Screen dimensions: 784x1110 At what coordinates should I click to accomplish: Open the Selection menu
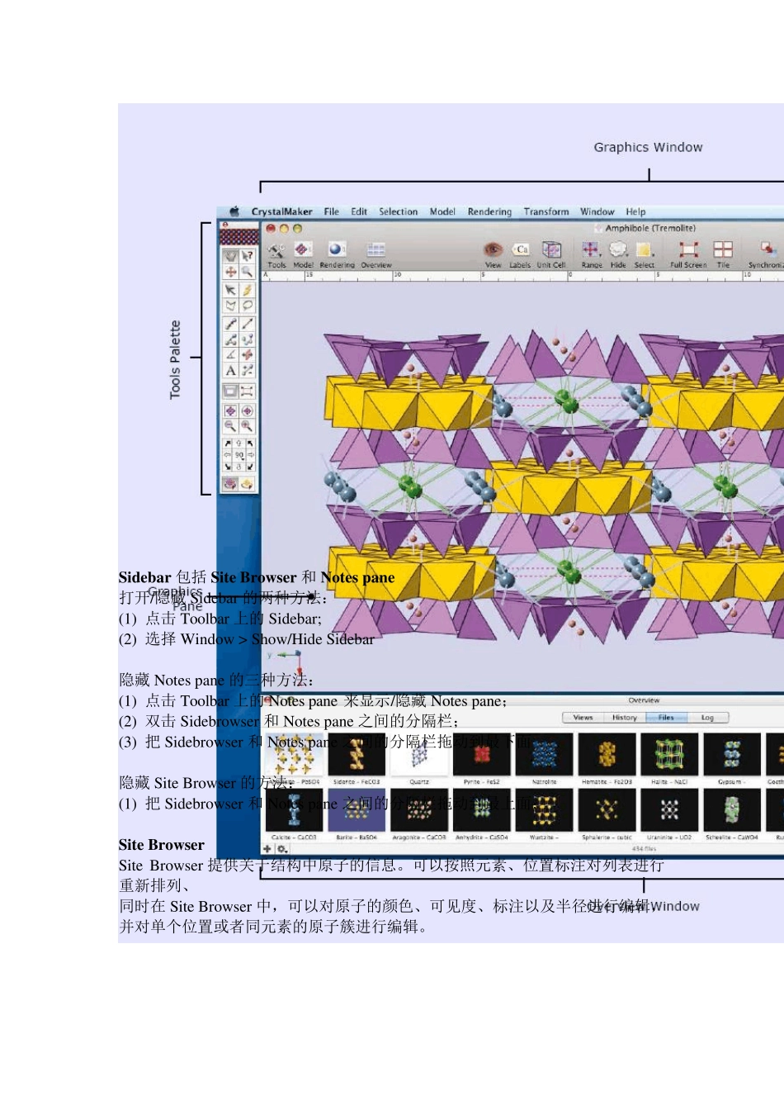399,211
